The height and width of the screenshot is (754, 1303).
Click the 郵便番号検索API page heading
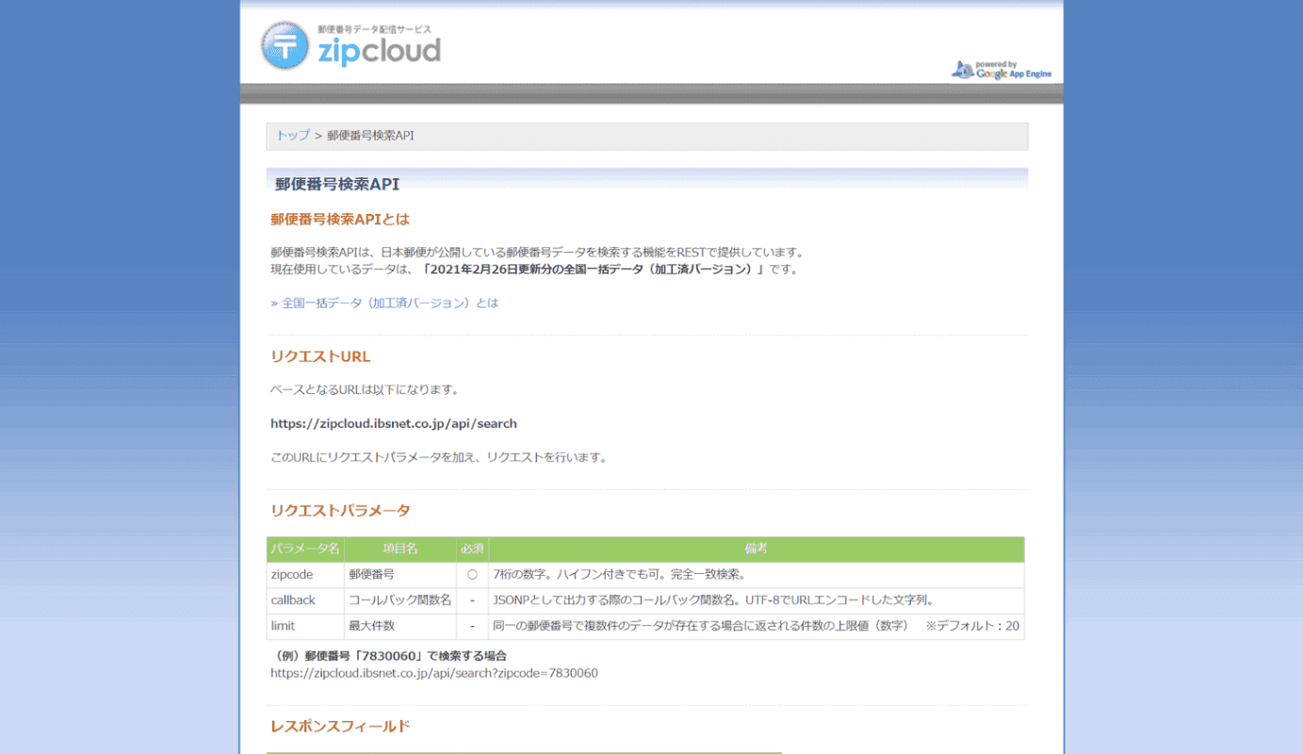point(337,185)
